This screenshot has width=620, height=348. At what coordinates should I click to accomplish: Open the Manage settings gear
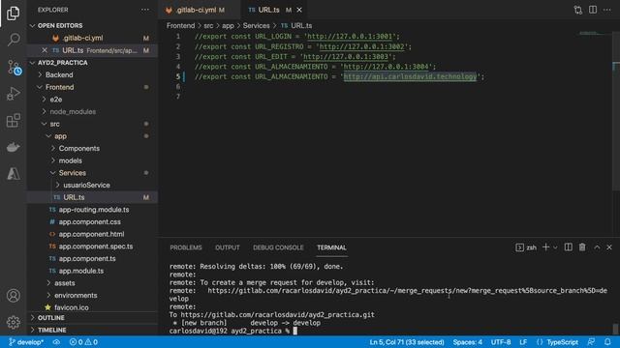click(x=13, y=322)
